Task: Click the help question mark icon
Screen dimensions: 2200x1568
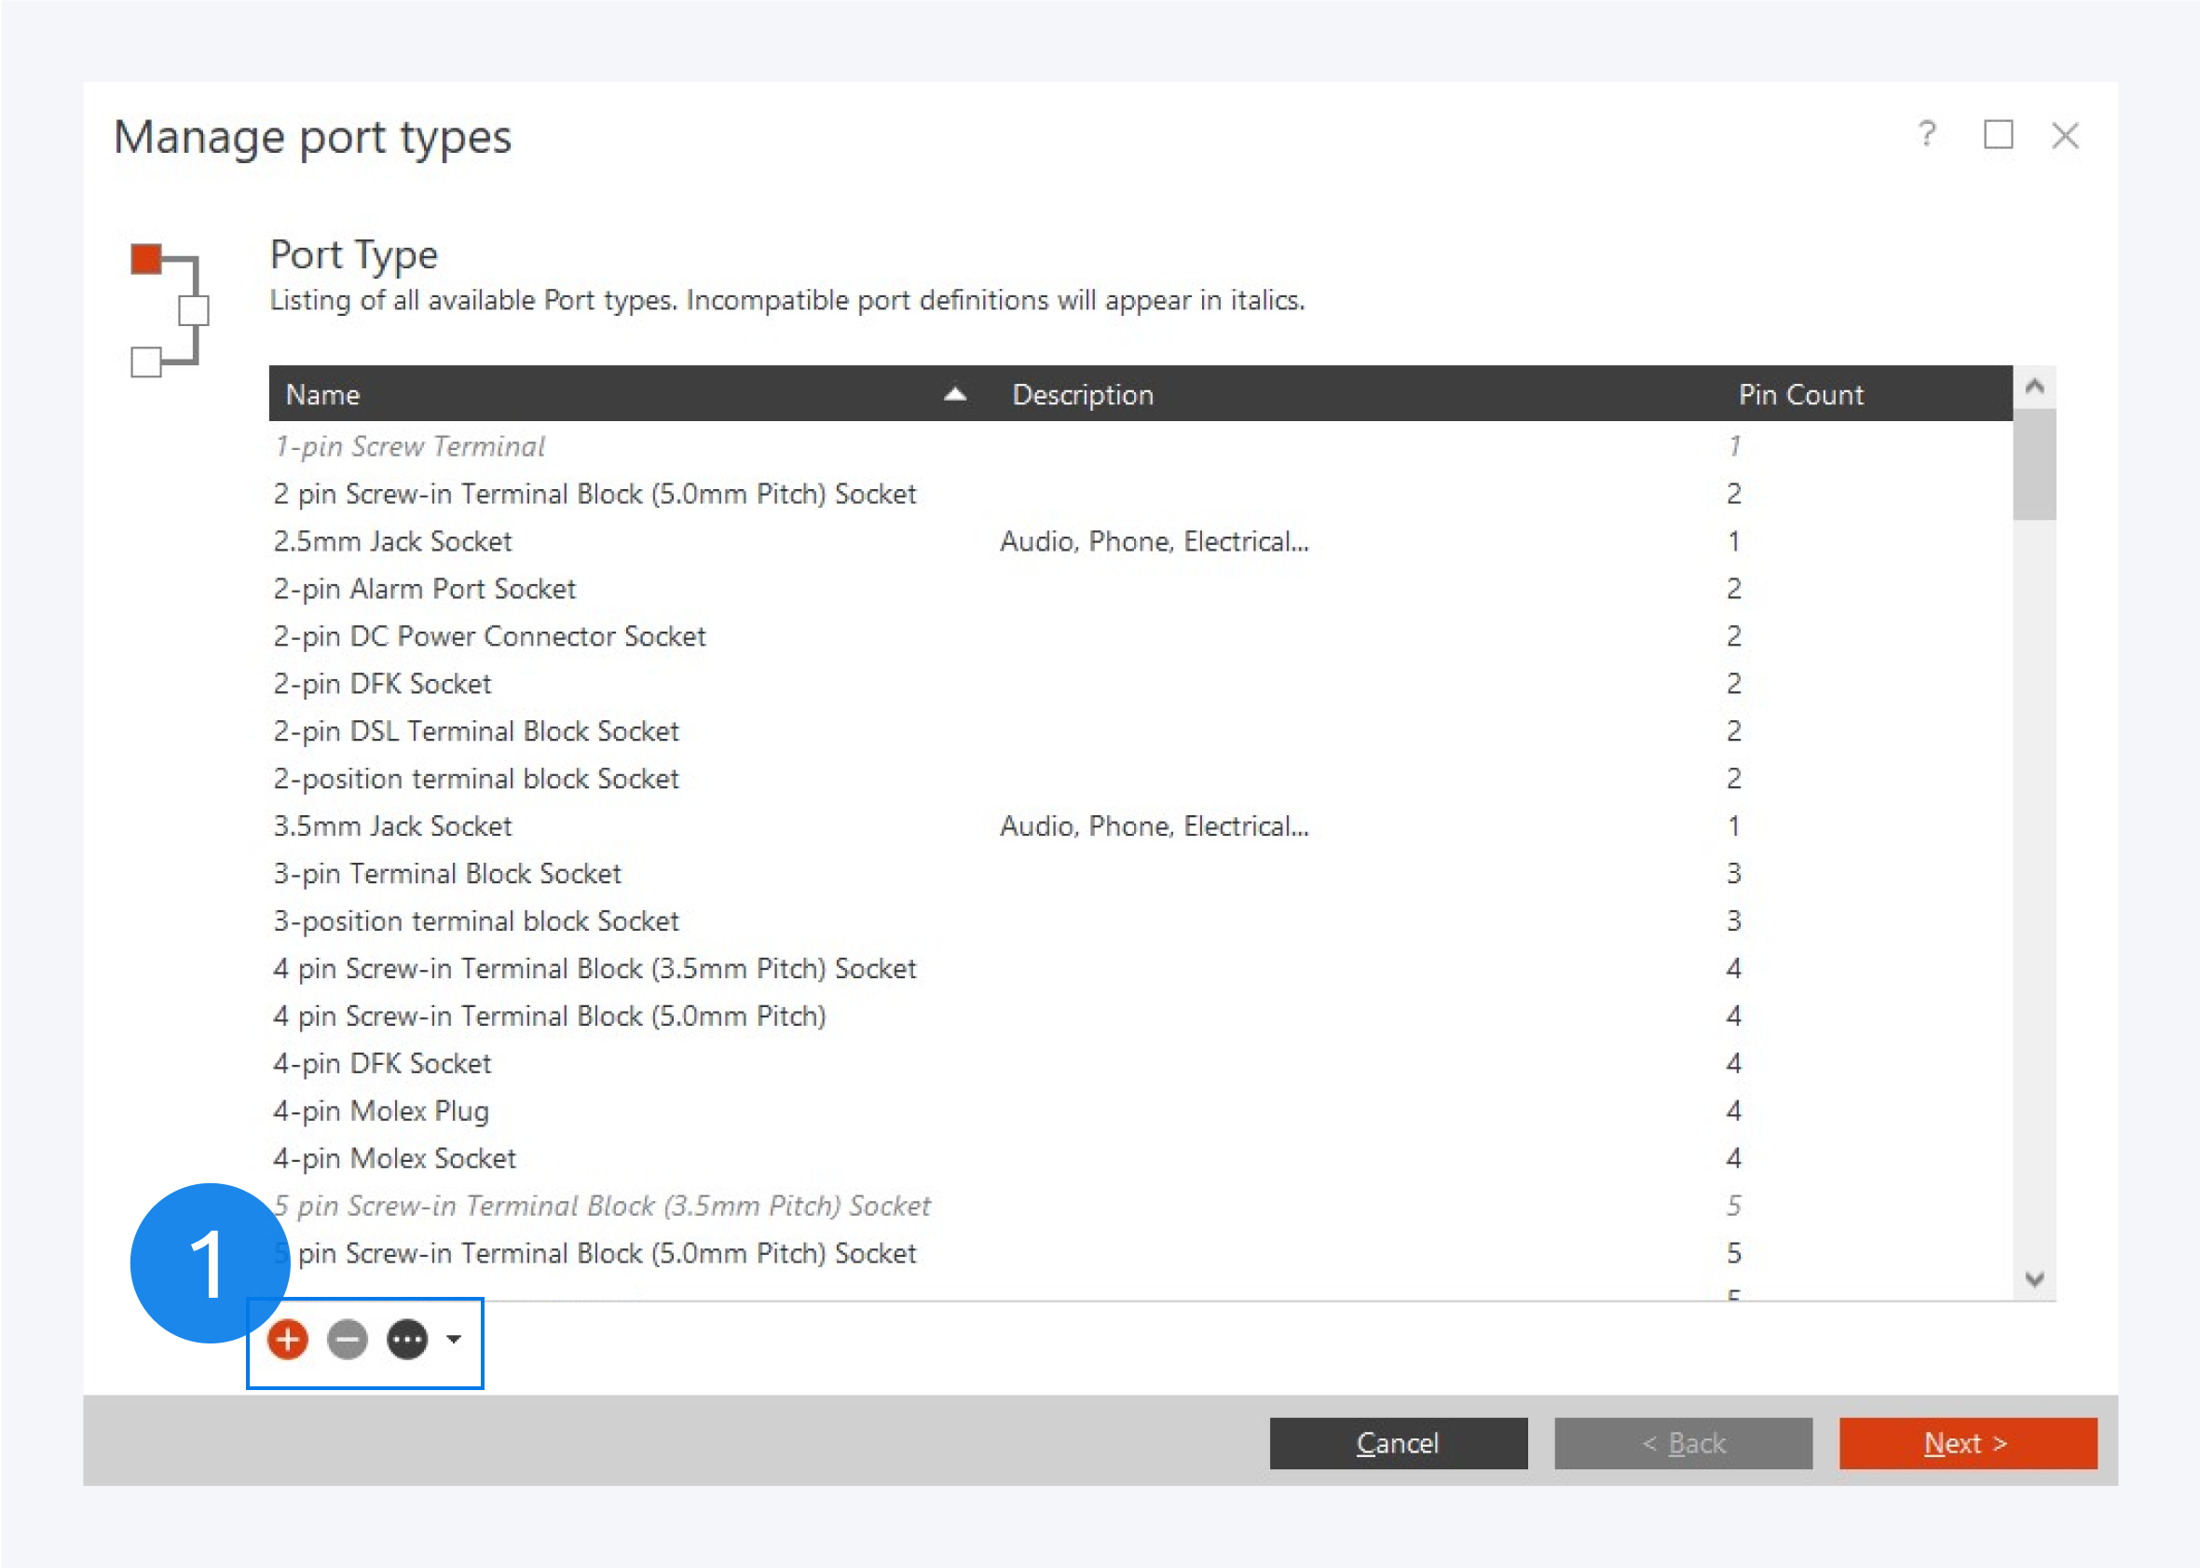Action: (1926, 134)
